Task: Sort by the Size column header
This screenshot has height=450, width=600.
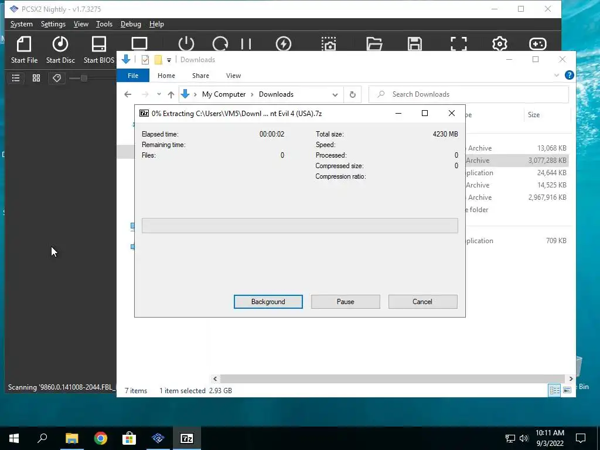Action: click(x=533, y=114)
